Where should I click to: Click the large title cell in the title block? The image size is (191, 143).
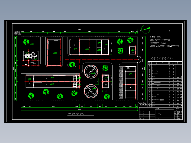coord(165,114)
